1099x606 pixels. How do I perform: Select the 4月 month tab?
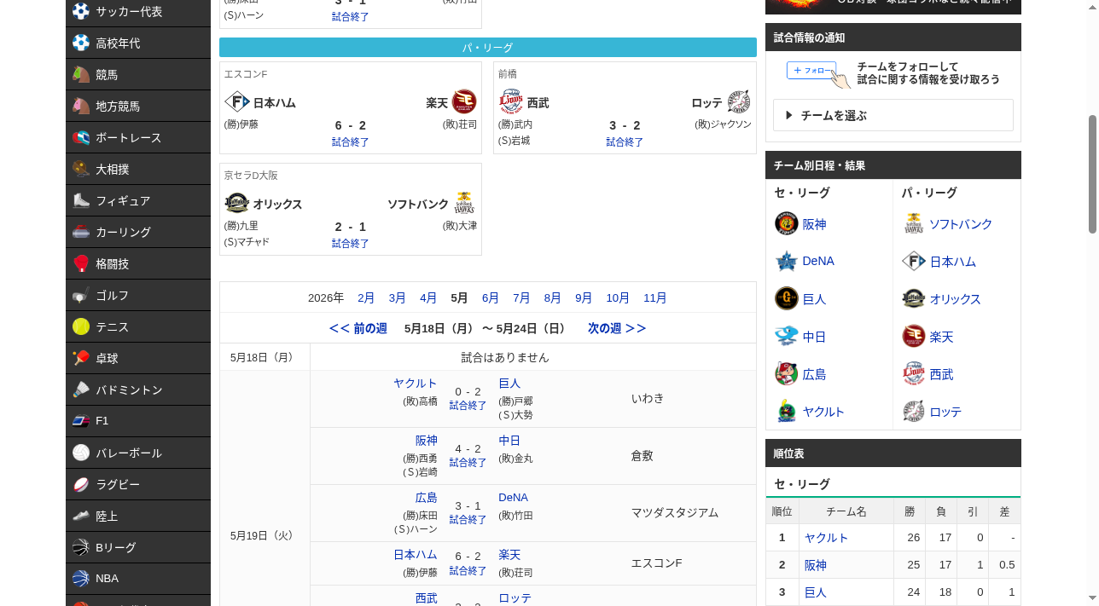(x=428, y=297)
